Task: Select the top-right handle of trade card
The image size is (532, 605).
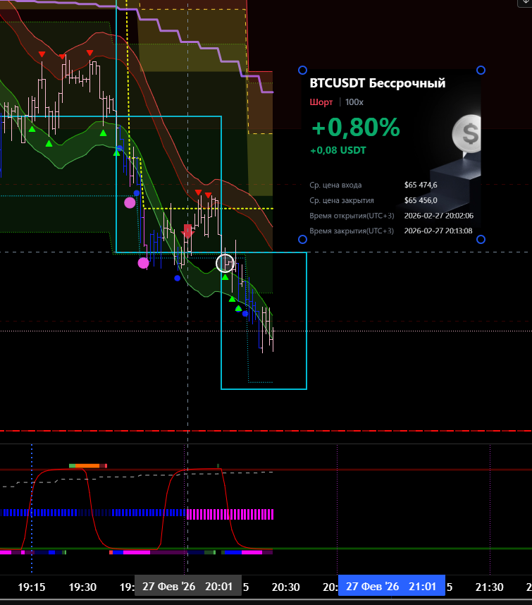Action: click(x=481, y=70)
